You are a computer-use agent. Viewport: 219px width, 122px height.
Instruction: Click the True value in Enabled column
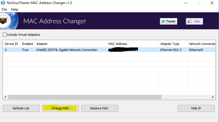pos(25,50)
